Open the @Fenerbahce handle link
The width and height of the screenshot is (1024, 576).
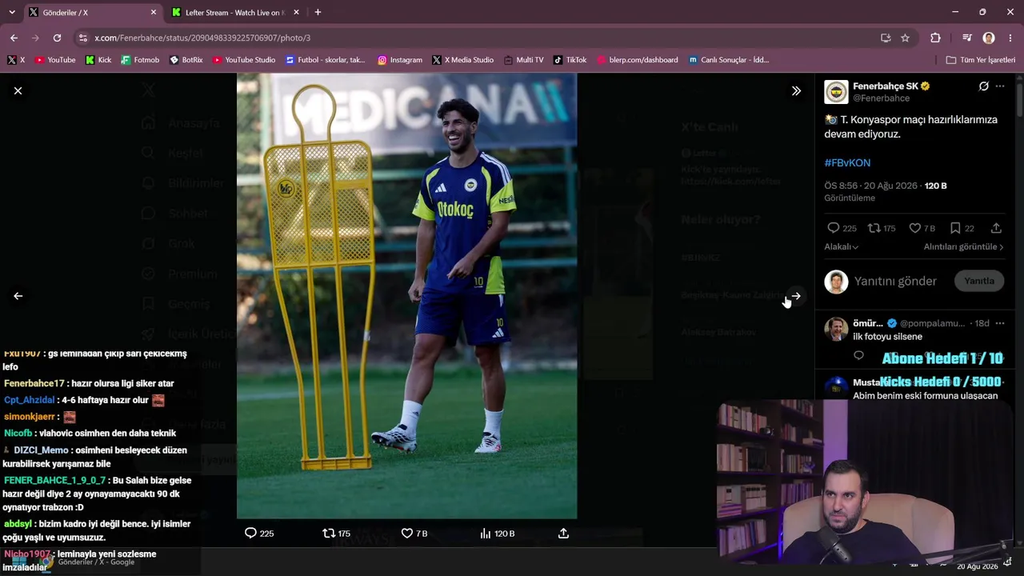tap(881, 98)
